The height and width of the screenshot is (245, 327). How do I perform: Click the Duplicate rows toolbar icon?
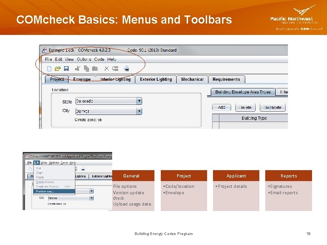(115, 69)
